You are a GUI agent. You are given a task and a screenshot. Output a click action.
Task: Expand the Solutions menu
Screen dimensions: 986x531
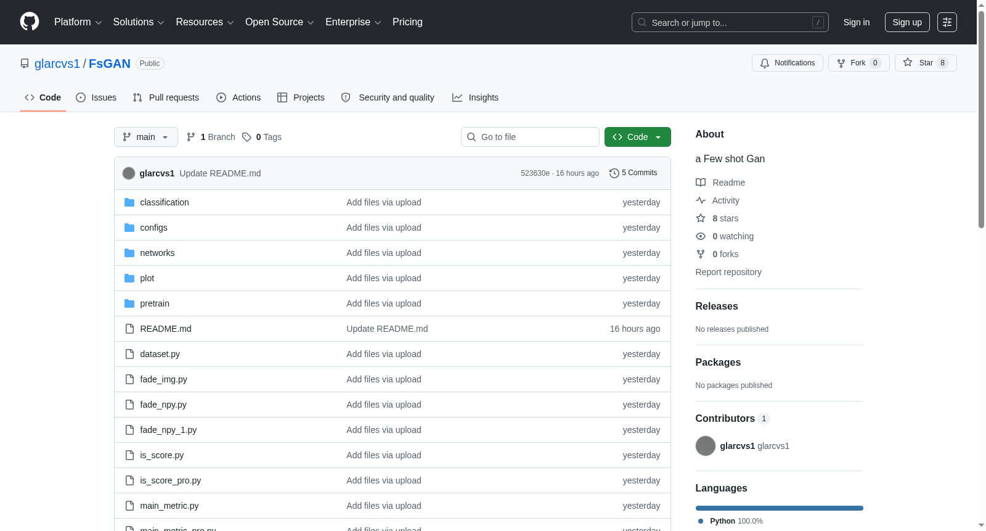pyautogui.click(x=139, y=22)
